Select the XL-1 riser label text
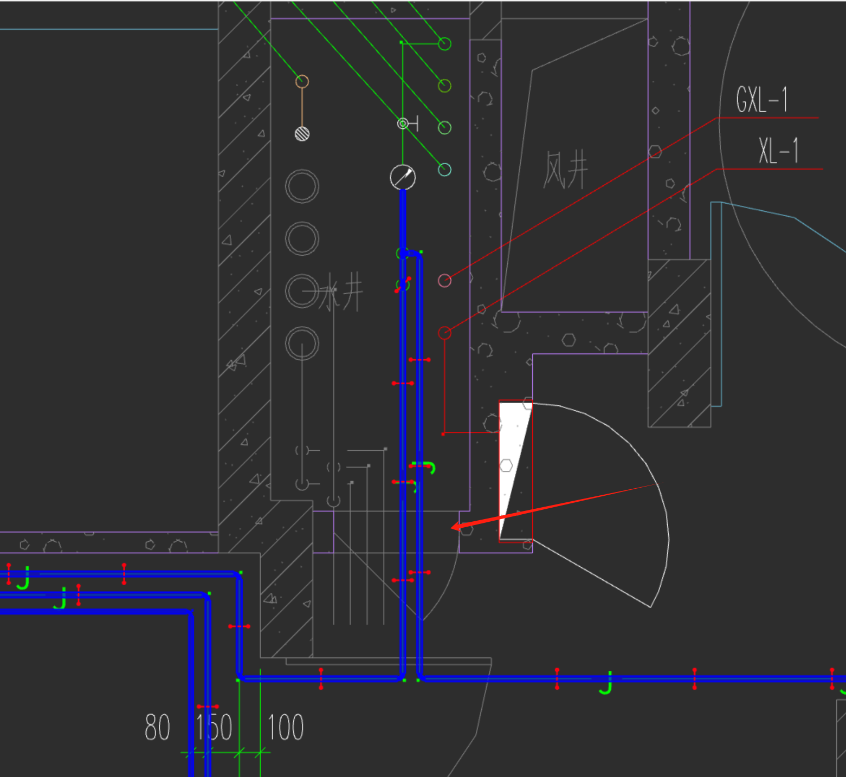Image resolution: width=846 pixels, height=777 pixels. pos(778,151)
